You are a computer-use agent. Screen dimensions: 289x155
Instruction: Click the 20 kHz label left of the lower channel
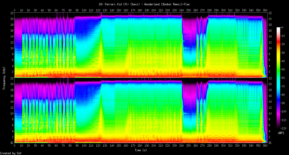(x=11, y=84)
